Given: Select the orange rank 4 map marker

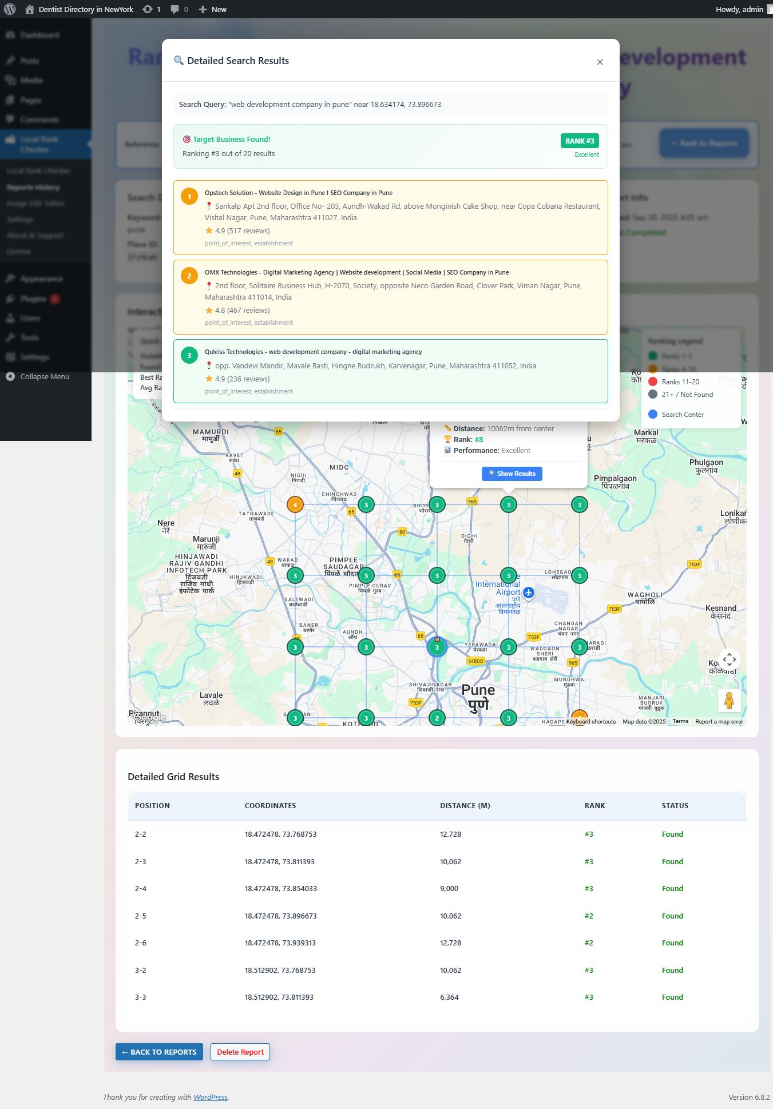Looking at the screenshot, I should point(295,504).
